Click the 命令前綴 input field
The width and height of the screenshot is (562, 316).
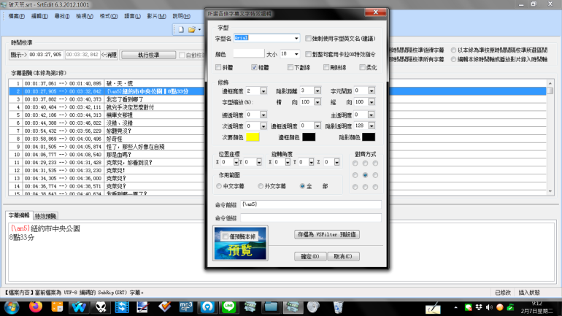click(x=310, y=204)
